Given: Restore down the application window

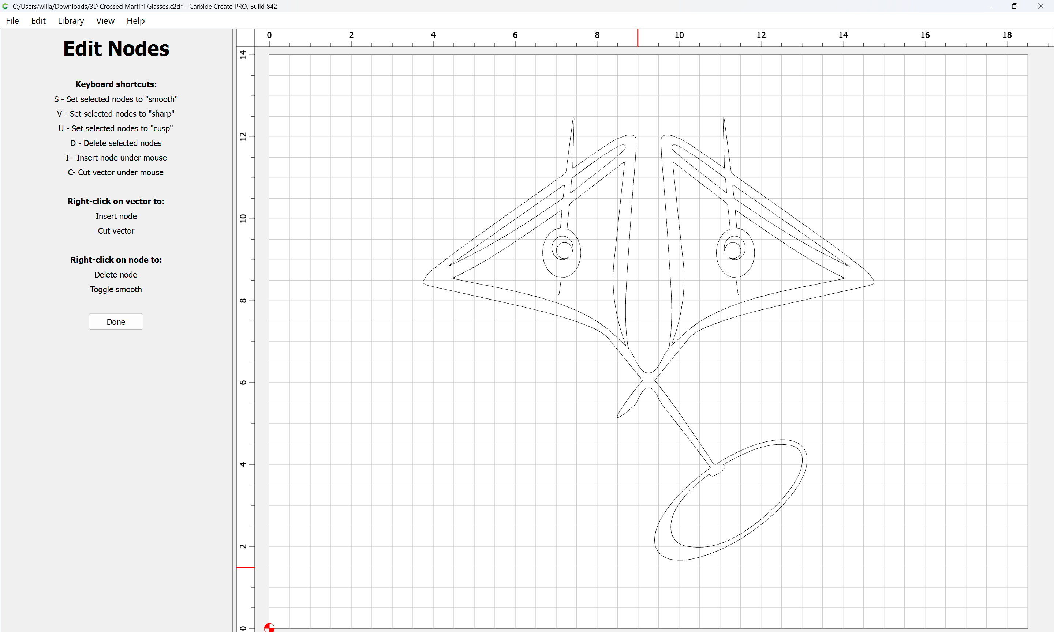Looking at the screenshot, I should pyautogui.click(x=1014, y=6).
